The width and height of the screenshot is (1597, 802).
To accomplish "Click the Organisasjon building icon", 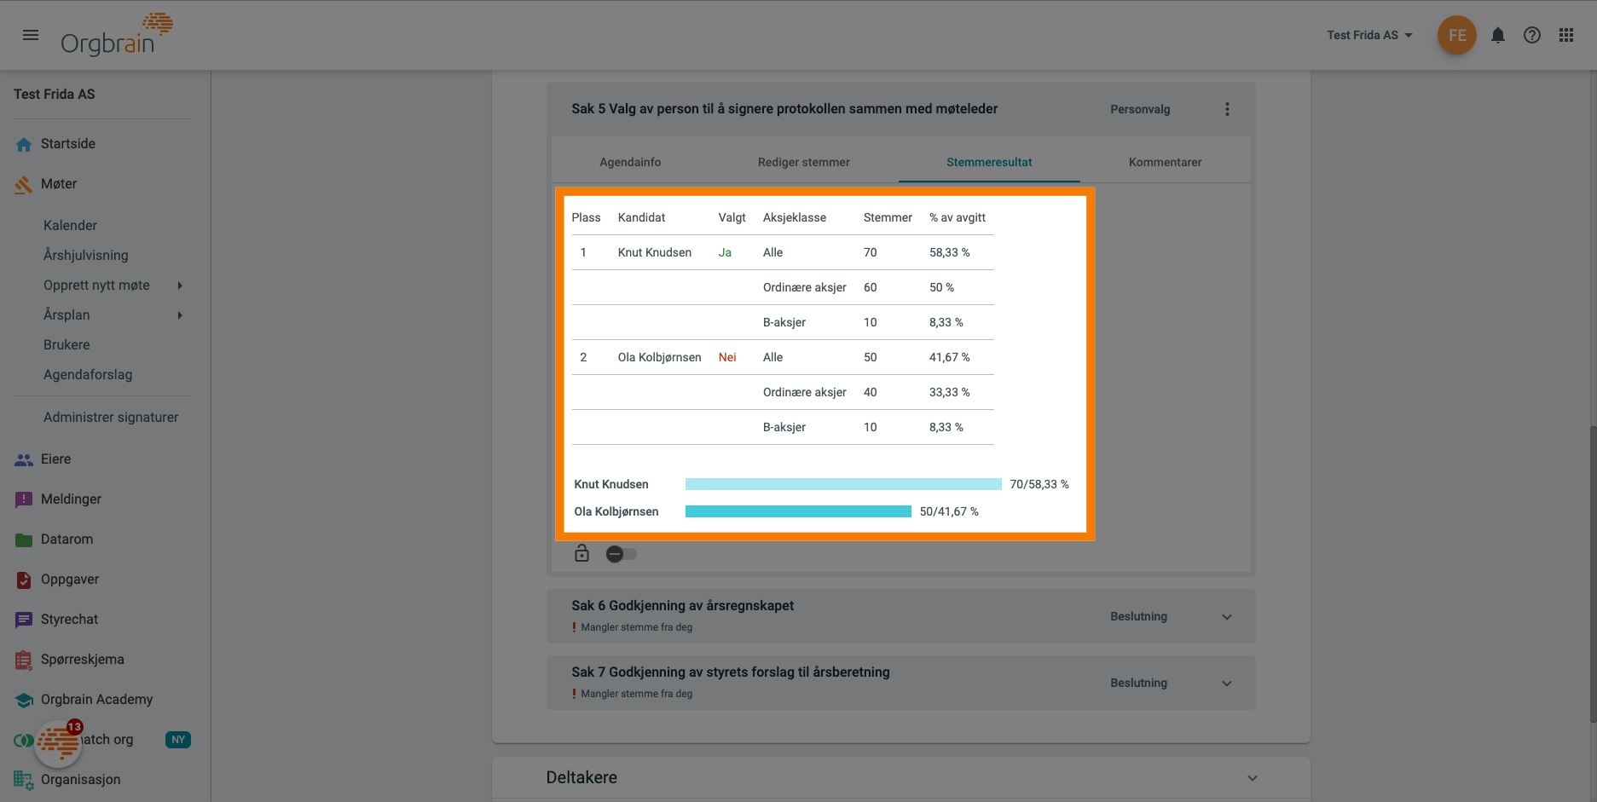I will [x=24, y=780].
